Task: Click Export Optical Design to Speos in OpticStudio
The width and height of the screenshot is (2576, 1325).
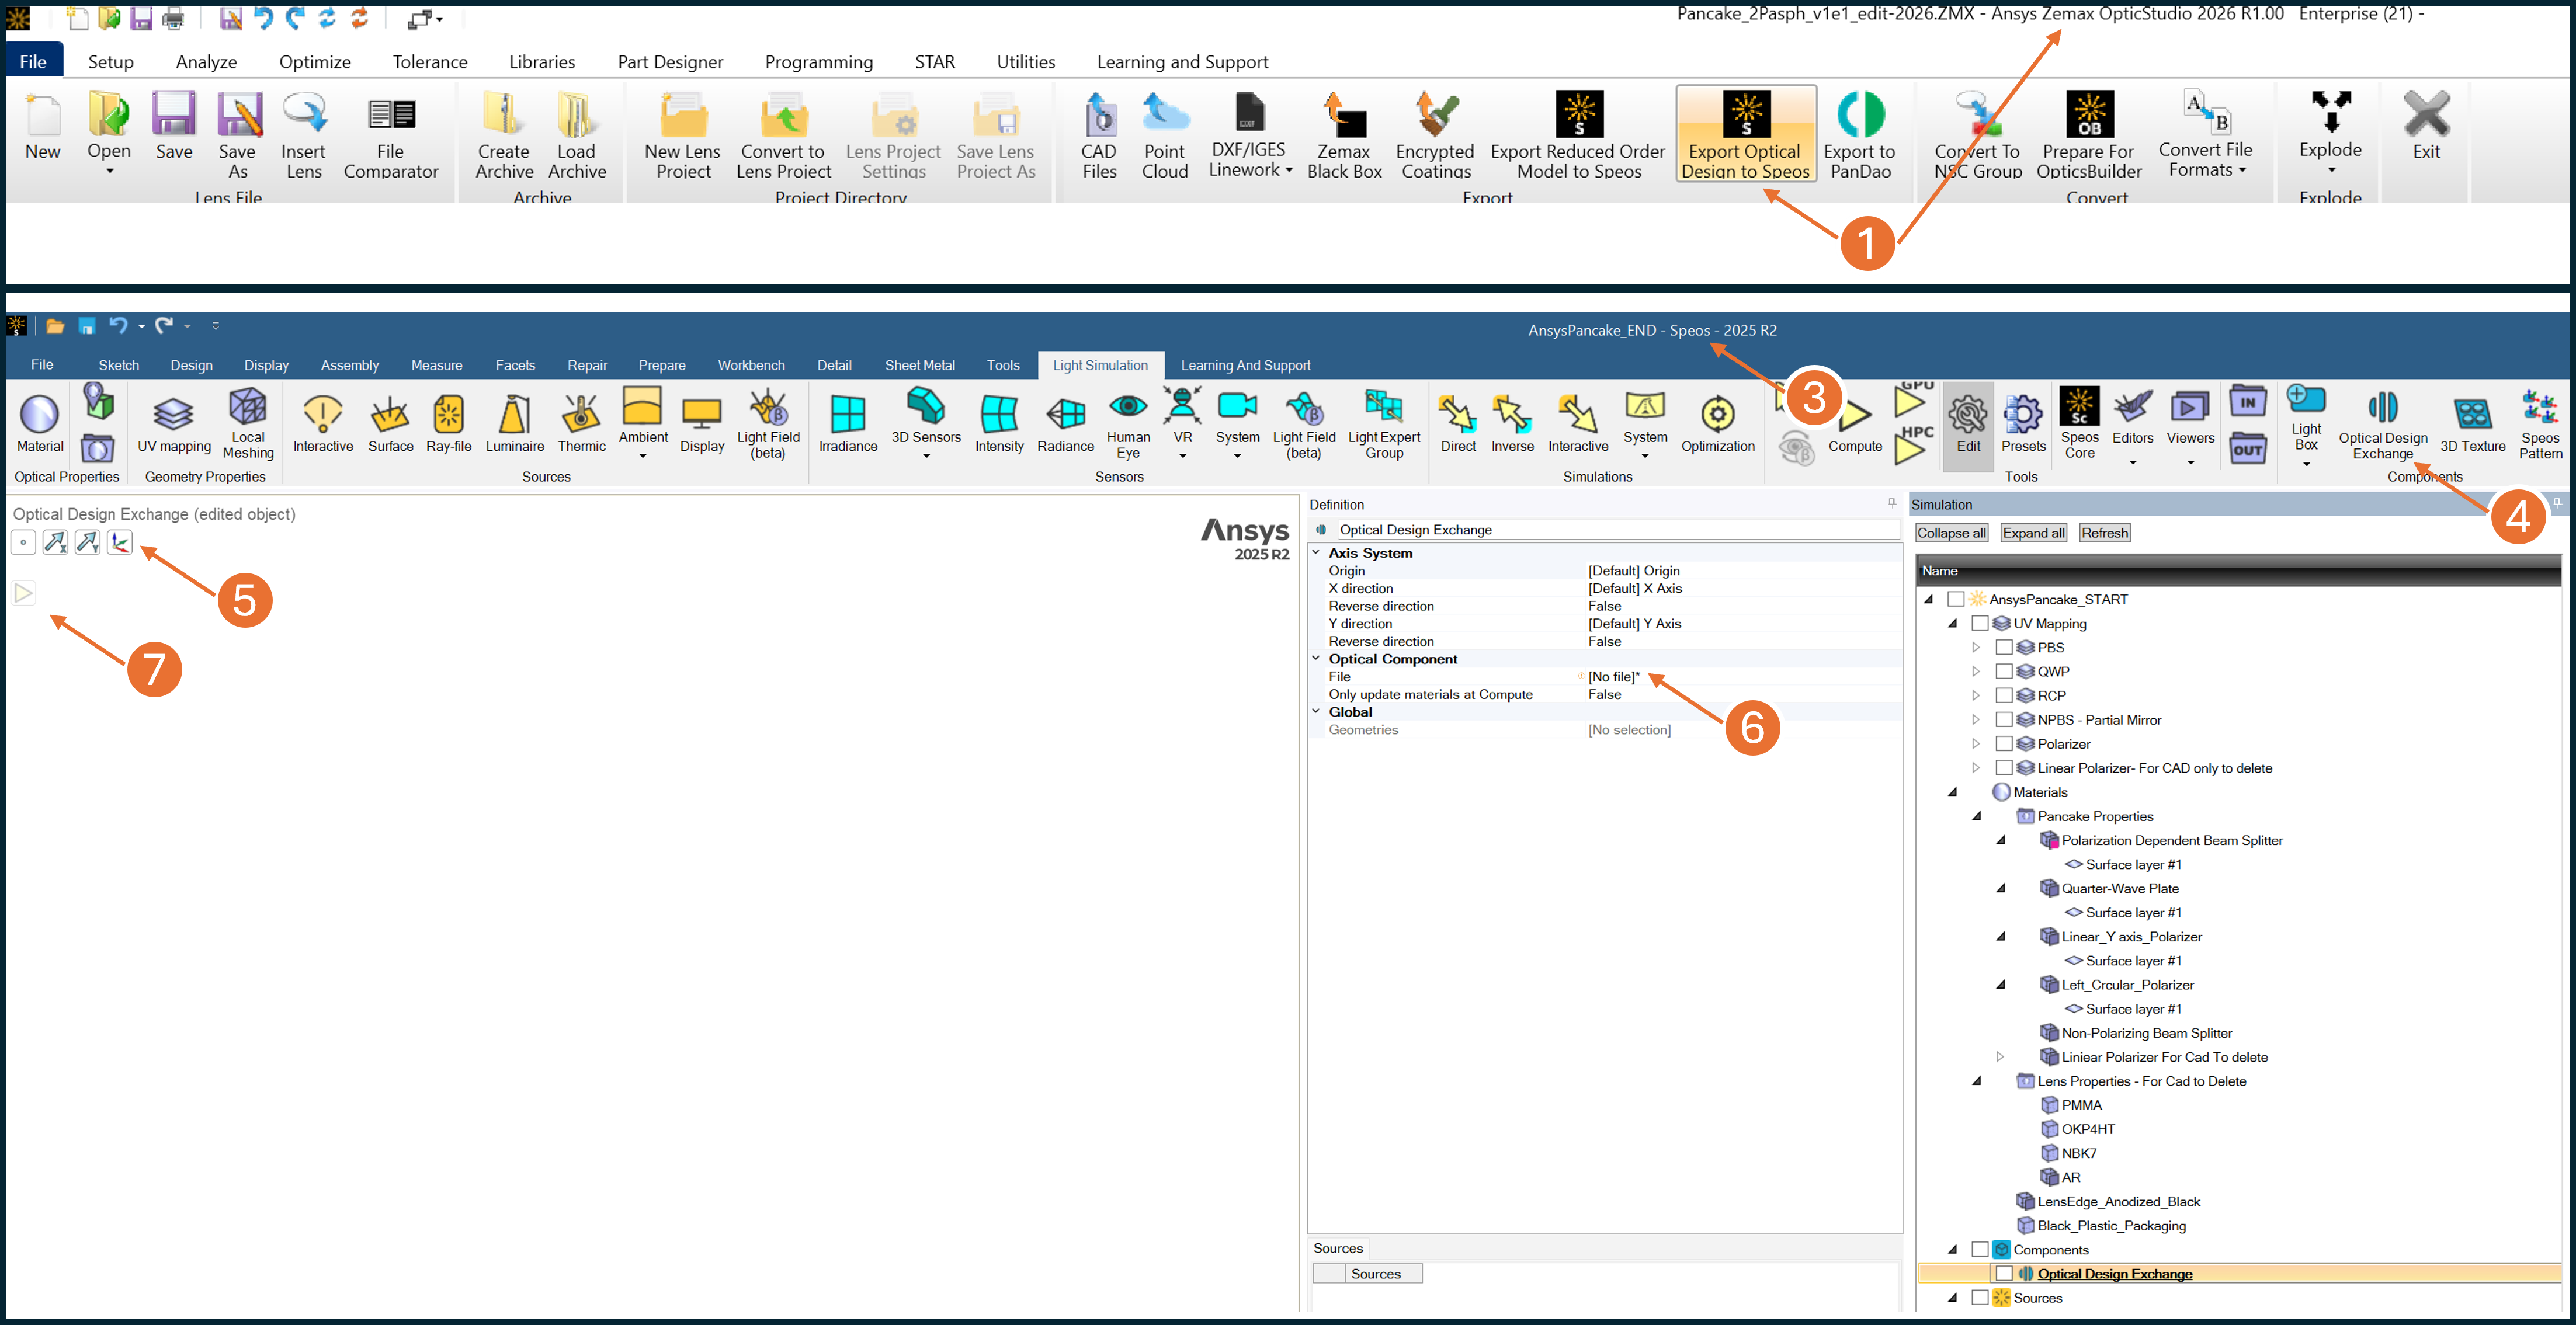Action: (1745, 134)
